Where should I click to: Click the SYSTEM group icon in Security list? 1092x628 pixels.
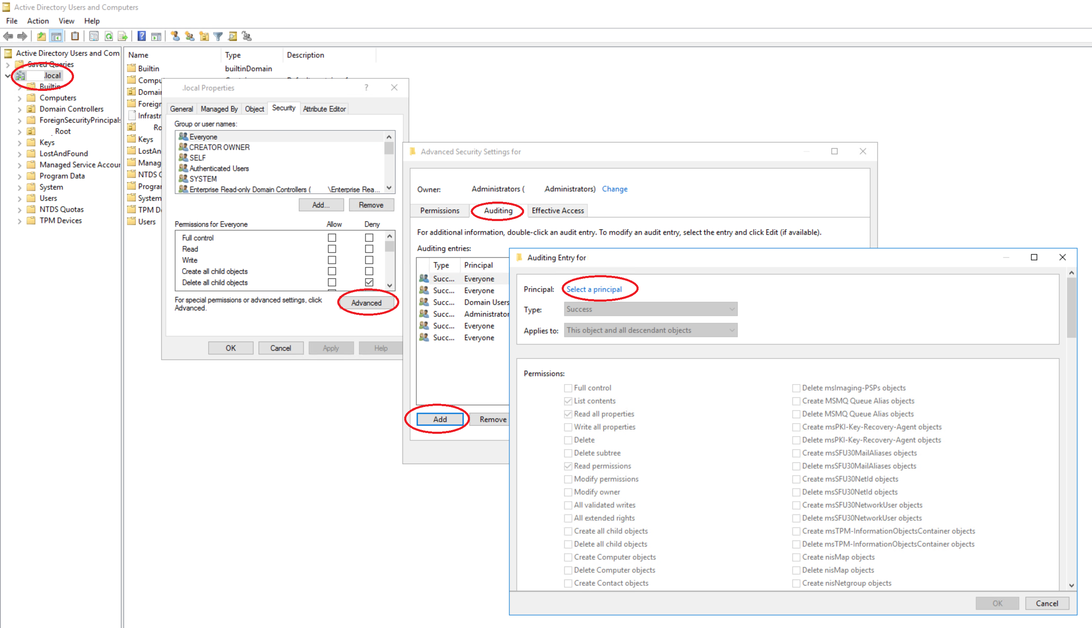point(183,178)
